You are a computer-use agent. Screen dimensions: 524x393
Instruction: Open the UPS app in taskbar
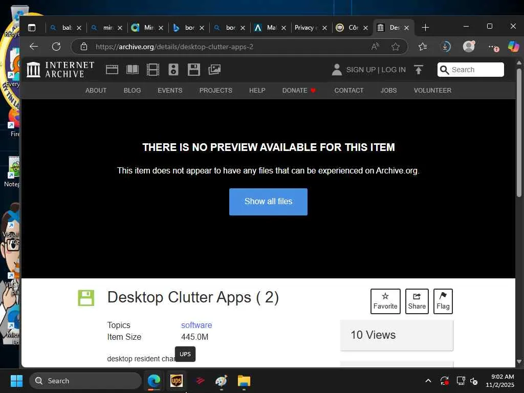(176, 381)
